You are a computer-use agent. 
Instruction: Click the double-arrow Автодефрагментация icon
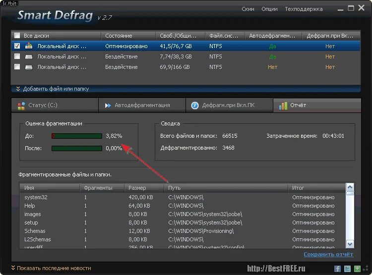click(x=108, y=106)
